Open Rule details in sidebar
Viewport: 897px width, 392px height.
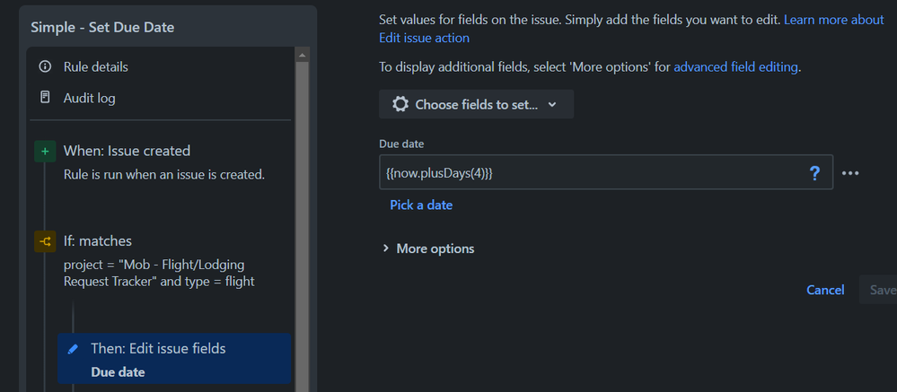(x=95, y=67)
